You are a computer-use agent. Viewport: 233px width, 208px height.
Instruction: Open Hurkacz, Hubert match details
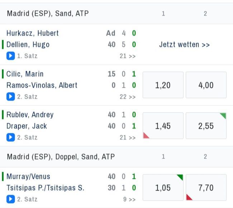click(33, 33)
